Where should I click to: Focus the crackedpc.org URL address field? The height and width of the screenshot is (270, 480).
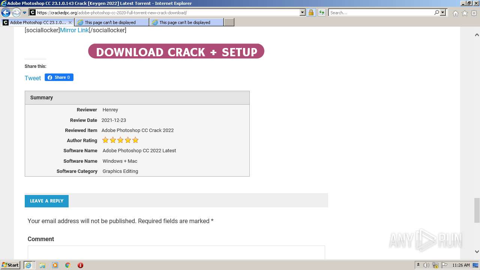coord(168,12)
